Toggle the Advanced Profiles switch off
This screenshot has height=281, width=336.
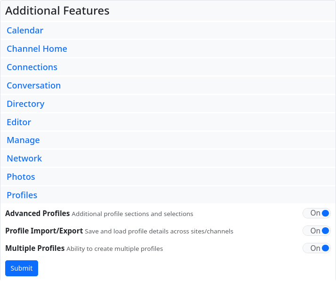pos(317,213)
